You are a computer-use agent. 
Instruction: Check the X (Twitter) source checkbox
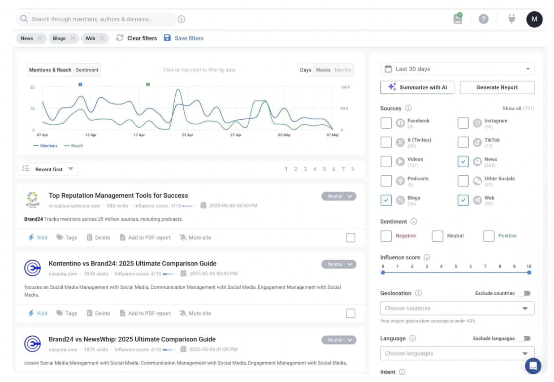tap(386, 142)
